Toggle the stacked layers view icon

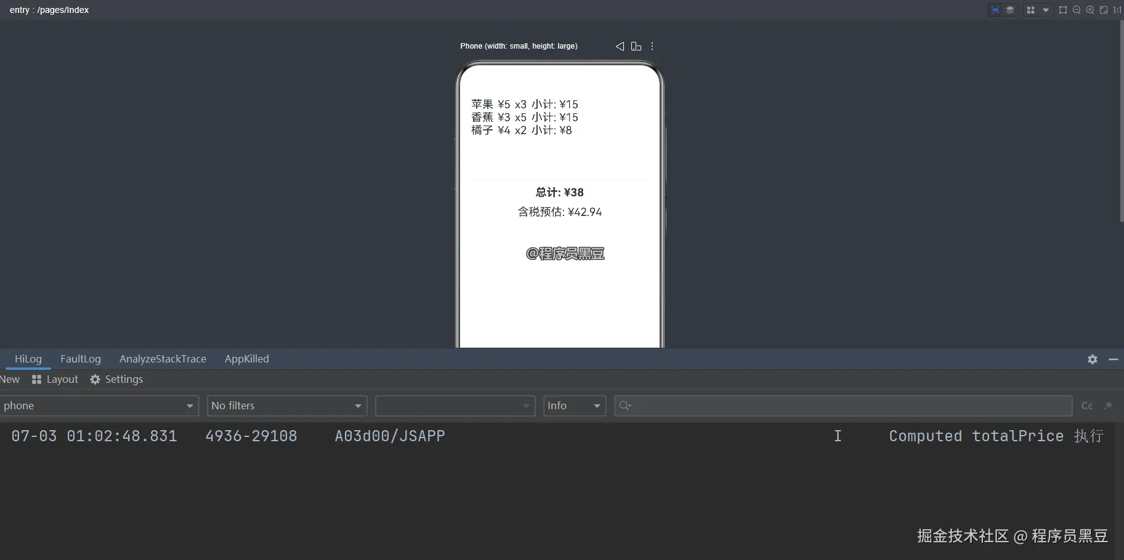click(1010, 10)
